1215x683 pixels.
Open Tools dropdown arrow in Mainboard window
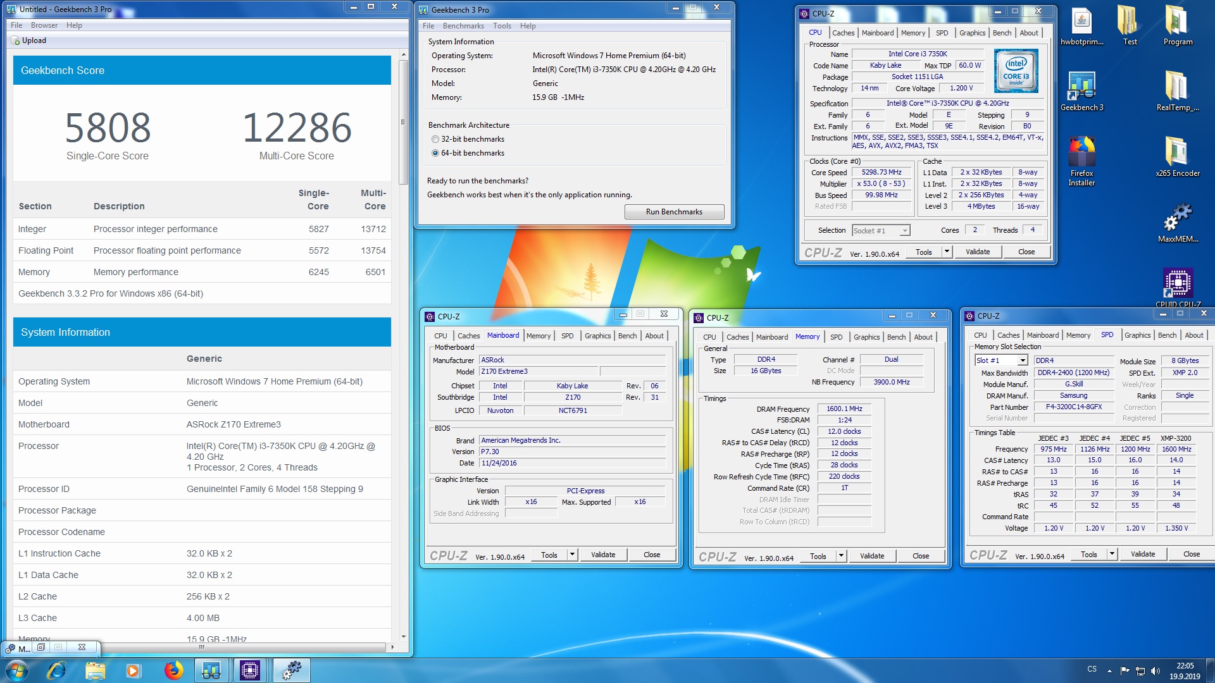[x=572, y=555]
